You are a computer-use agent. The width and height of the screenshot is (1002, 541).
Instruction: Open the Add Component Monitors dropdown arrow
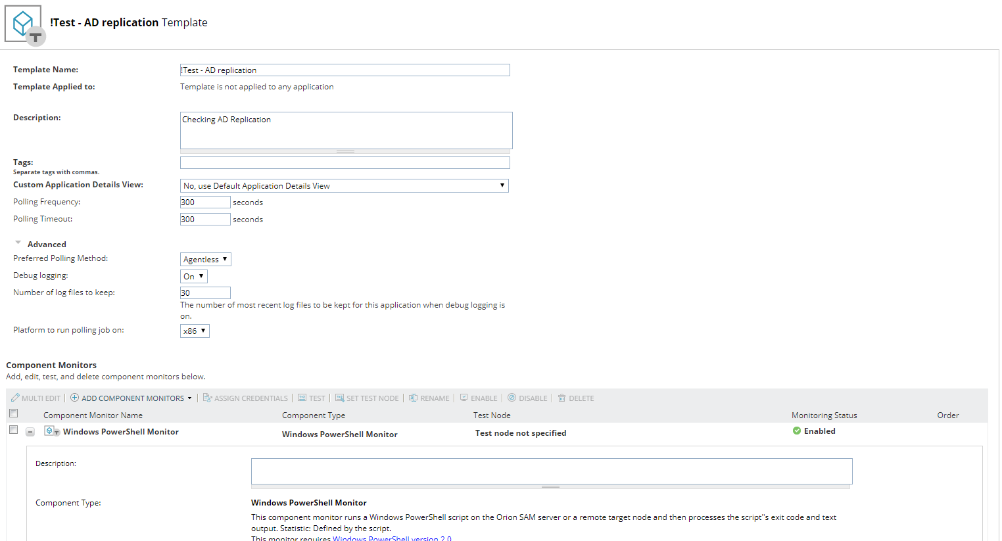pyautogui.click(x=190, y=398)
